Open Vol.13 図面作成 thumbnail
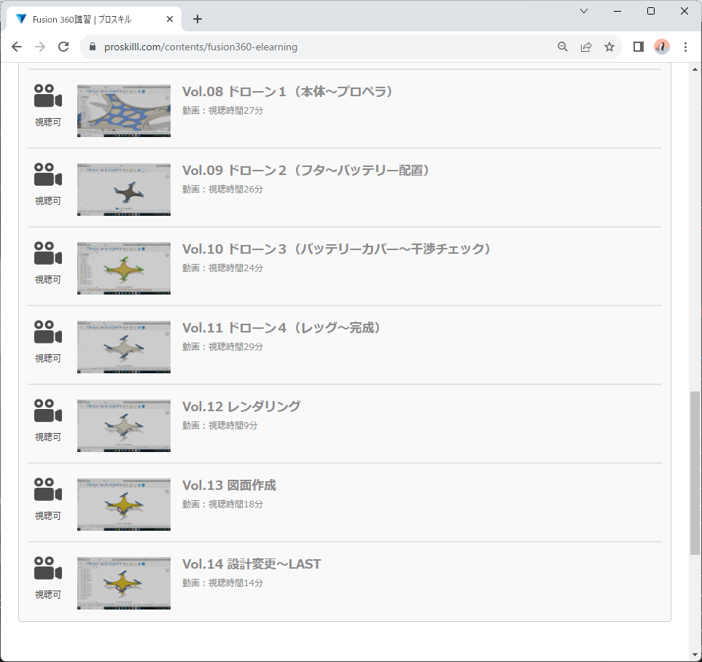The height and width of the screenshot is (662, 702). click(124, 505)
